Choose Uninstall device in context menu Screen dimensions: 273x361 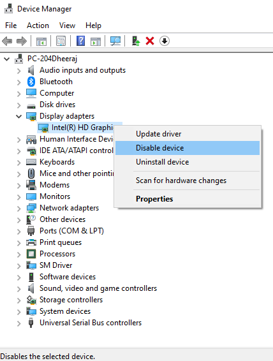(x=188, y=162)
